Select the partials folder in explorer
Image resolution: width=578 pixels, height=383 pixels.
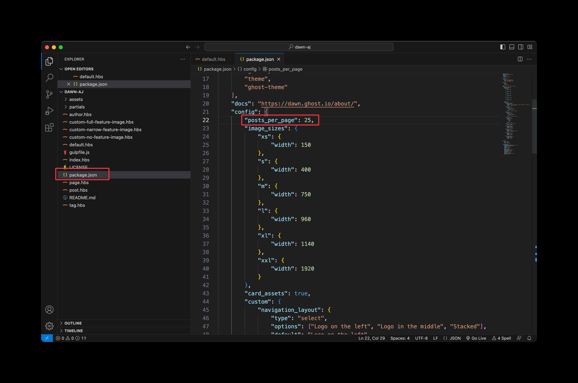click(x=77, y=107)
